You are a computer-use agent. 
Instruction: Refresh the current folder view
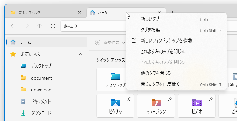pos(53,26)
